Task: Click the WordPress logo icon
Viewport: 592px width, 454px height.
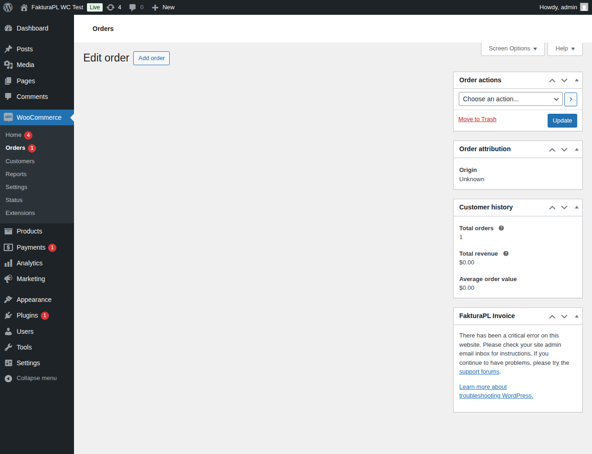Action: pyautogui.click(x=8, y=7)
